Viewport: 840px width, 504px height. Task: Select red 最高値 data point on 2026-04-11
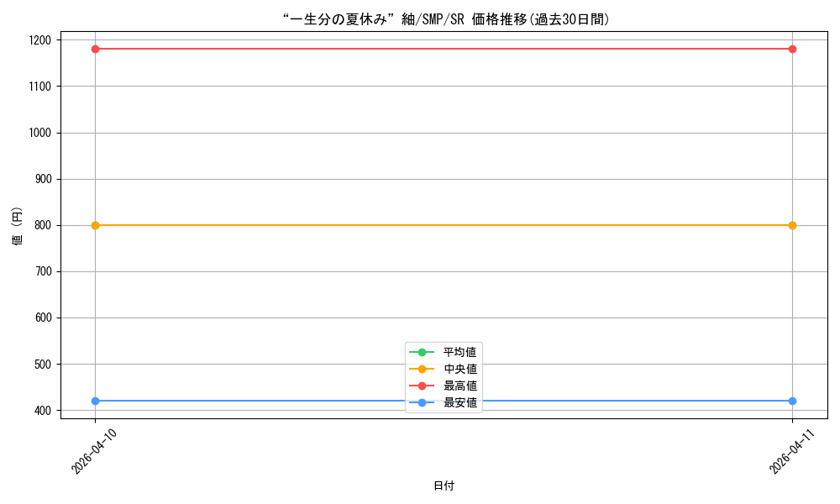tap(792, 50)
